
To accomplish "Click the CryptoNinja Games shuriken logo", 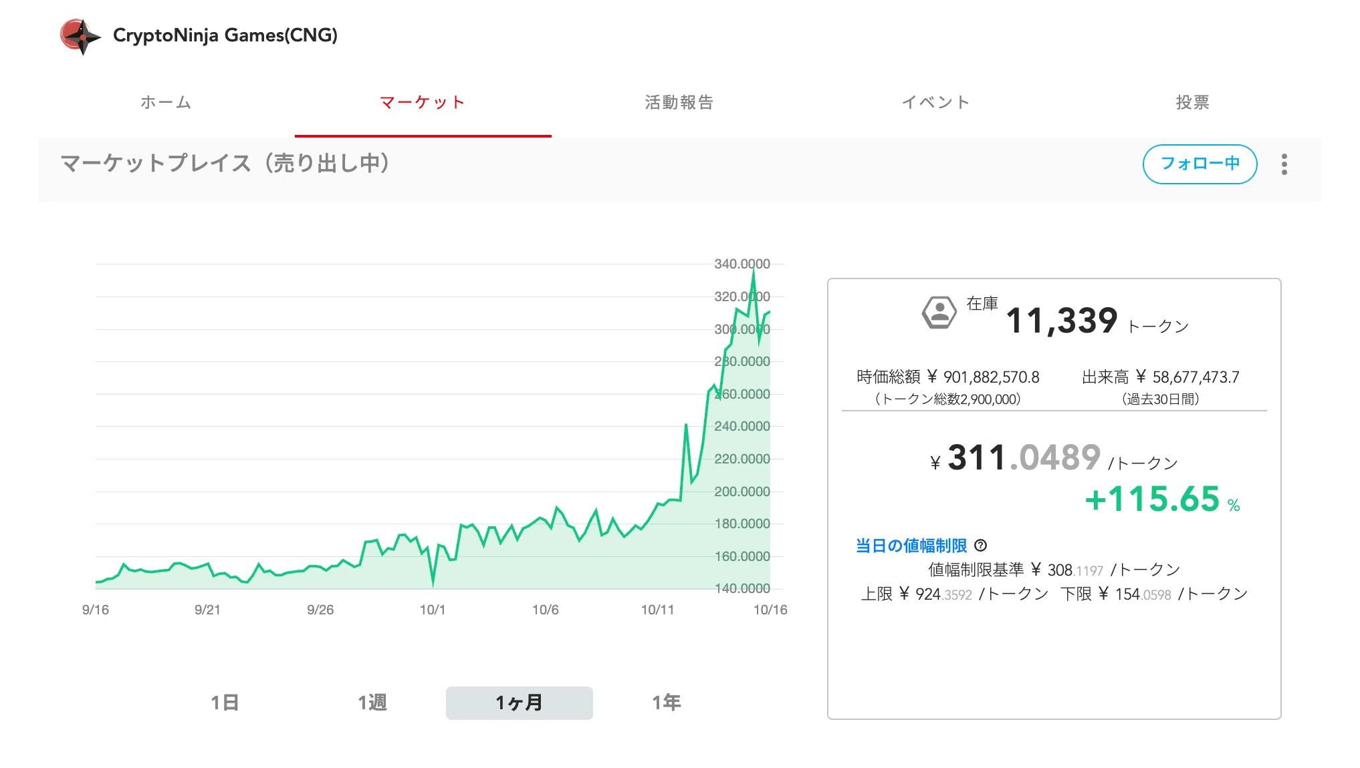I will pos(81,36).
